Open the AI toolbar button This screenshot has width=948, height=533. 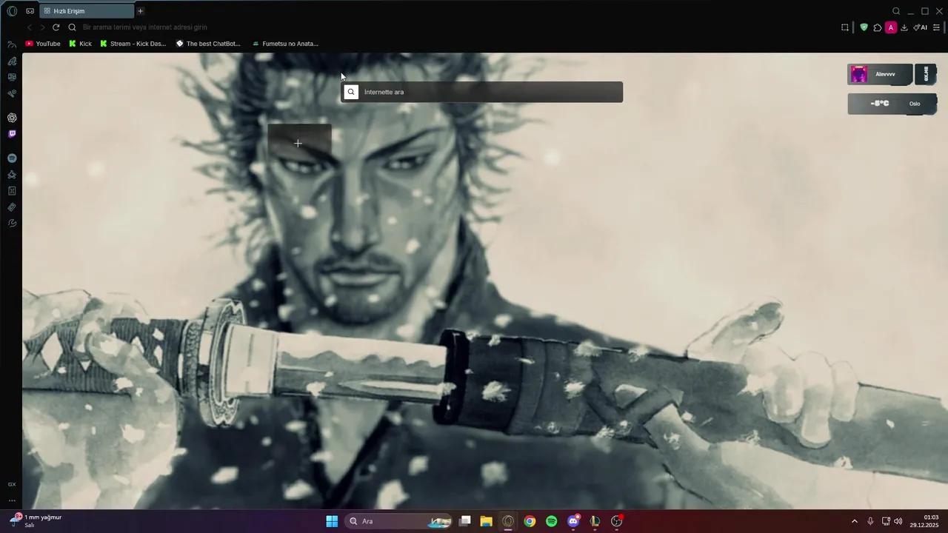click(x=921, y=27)
